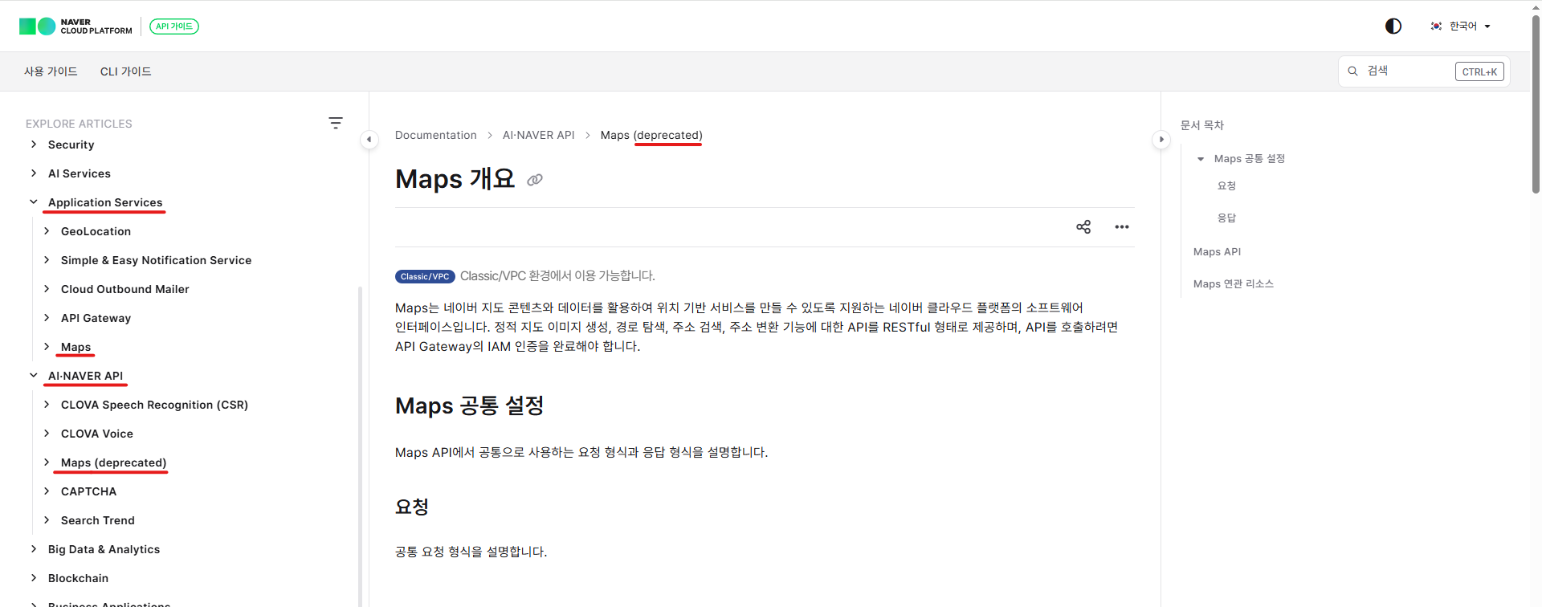The width and height of the screenshot is (1542, 607).
Task: Open Big Data & Analytics item
Action: (104, 549)
